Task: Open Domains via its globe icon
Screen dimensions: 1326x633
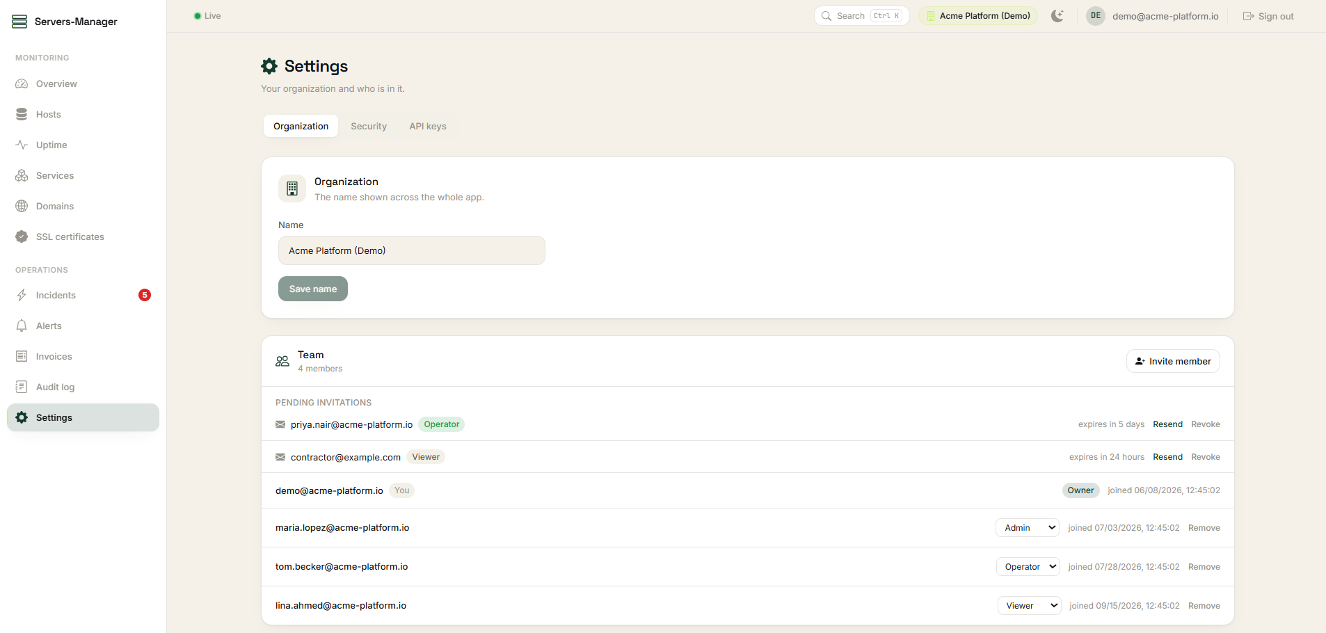Action: (x=22, y=206)
